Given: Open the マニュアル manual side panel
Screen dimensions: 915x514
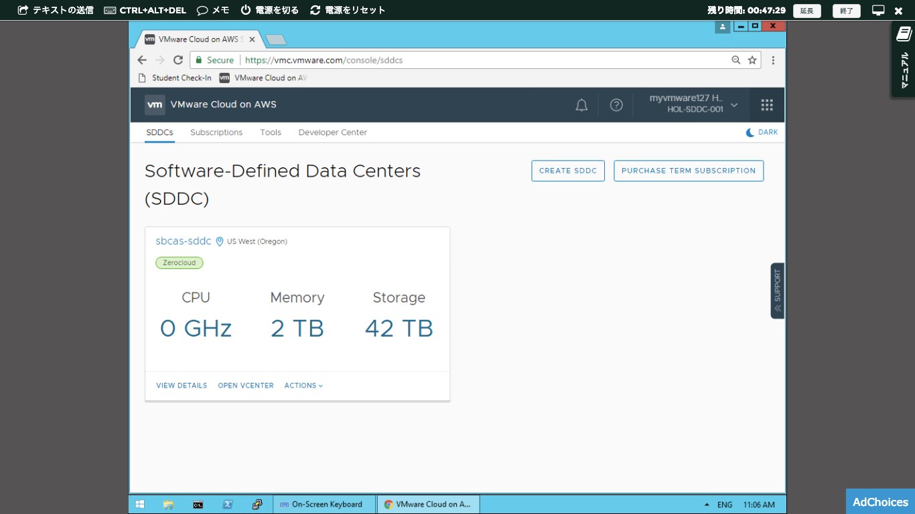Looking at the screenshot, I should [x=903, y=59].
